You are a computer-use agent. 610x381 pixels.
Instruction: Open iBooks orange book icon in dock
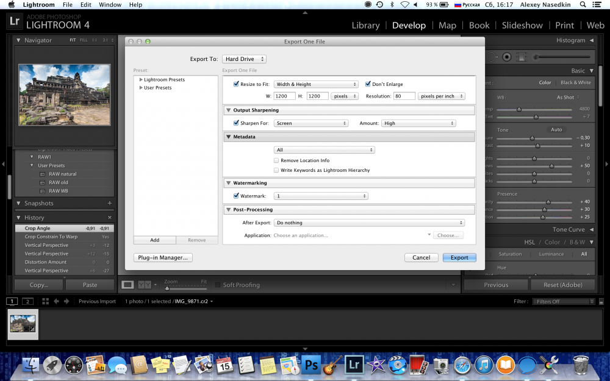[x=505, y=365]
